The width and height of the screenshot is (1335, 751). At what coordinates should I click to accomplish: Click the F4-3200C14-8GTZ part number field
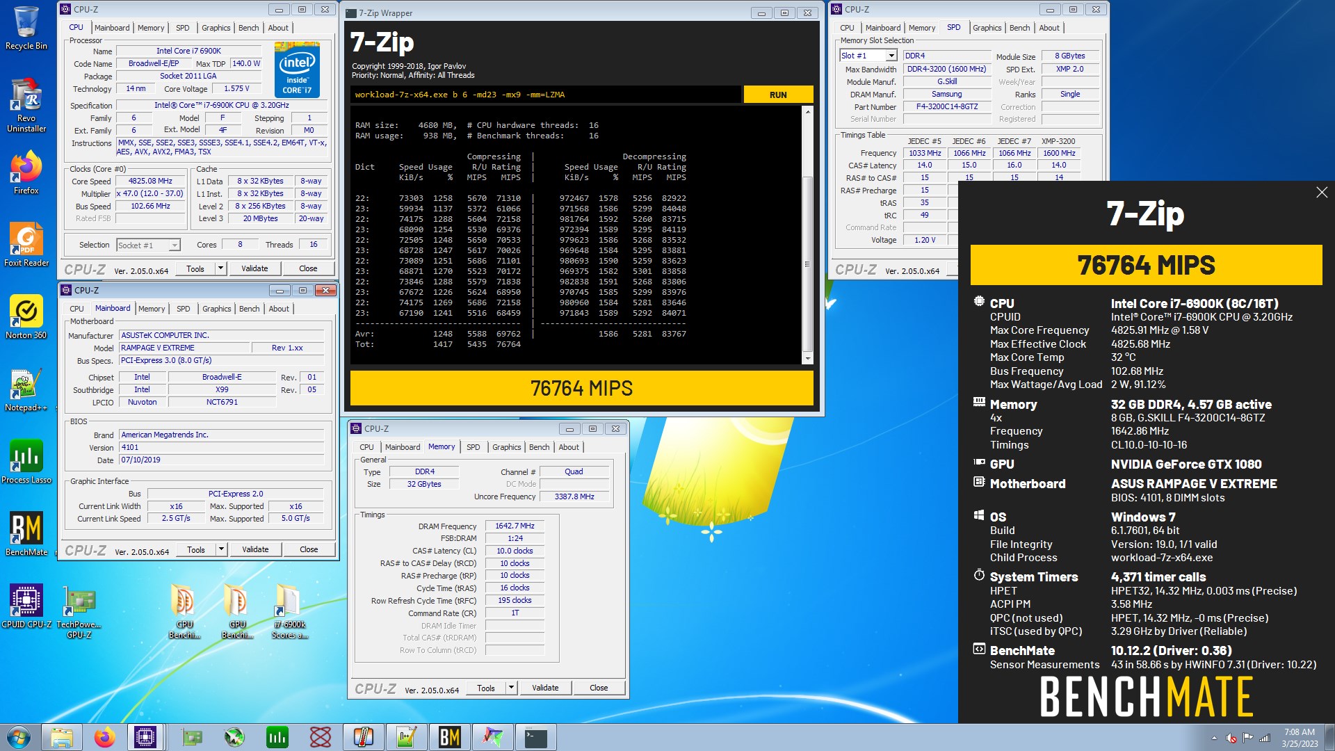click(x=947, y=106)
